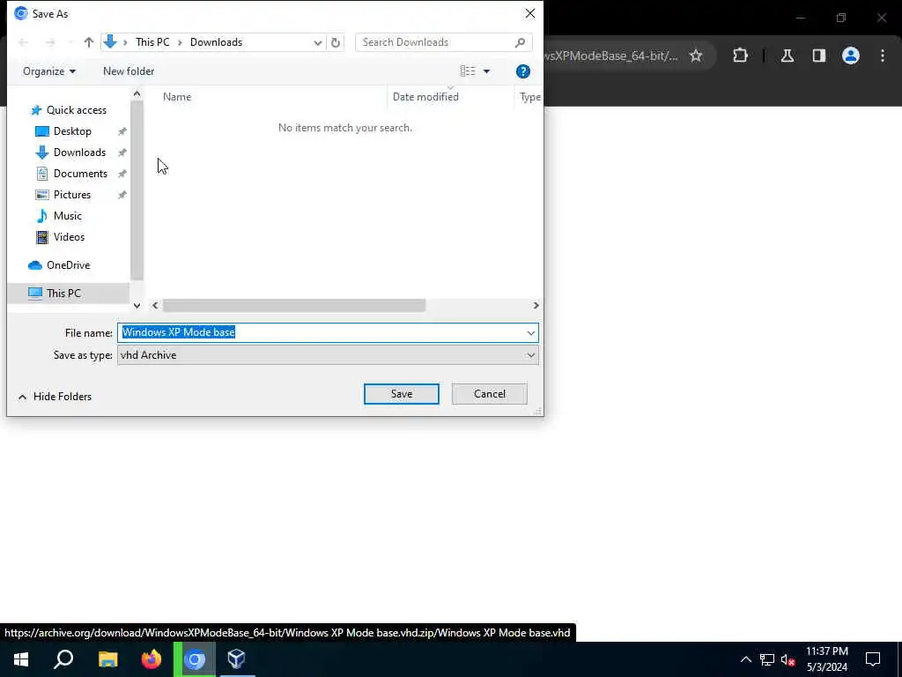Click the search magnifier in Search Downloads
This screenshot has height=677, width=902.
point(520,42)
